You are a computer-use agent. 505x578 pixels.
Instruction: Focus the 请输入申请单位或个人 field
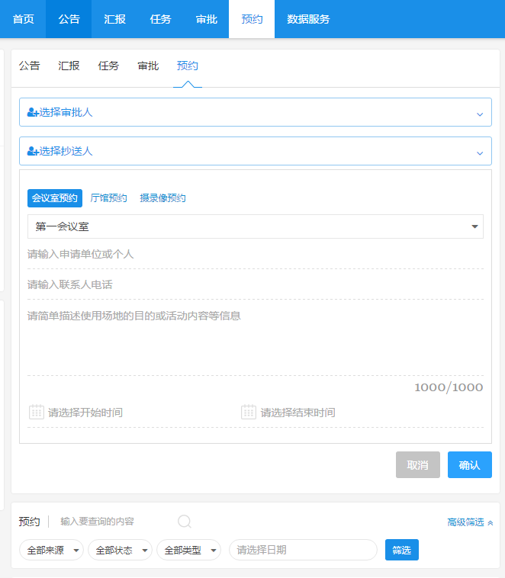coord(256,254)
